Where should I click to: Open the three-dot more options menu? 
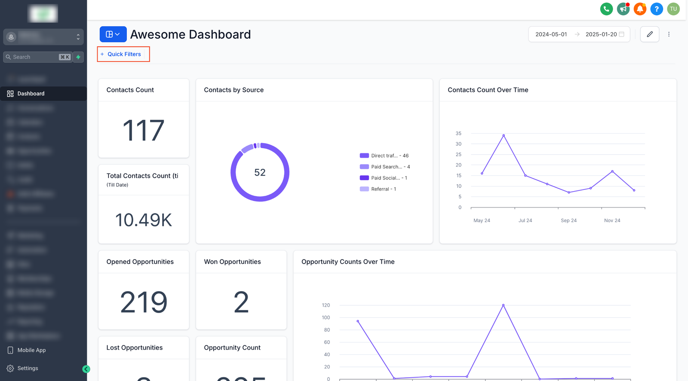[x=669, y=34]
